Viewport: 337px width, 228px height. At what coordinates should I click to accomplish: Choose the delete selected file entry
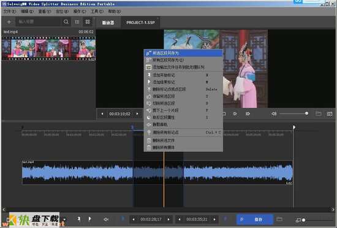(x=183, y=140)
